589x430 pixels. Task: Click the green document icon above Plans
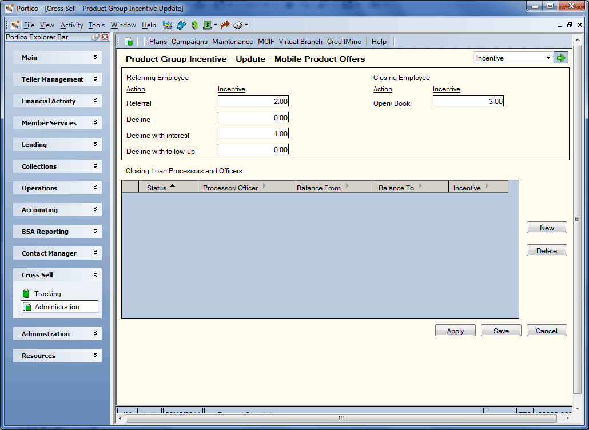(x=129, y=41)
